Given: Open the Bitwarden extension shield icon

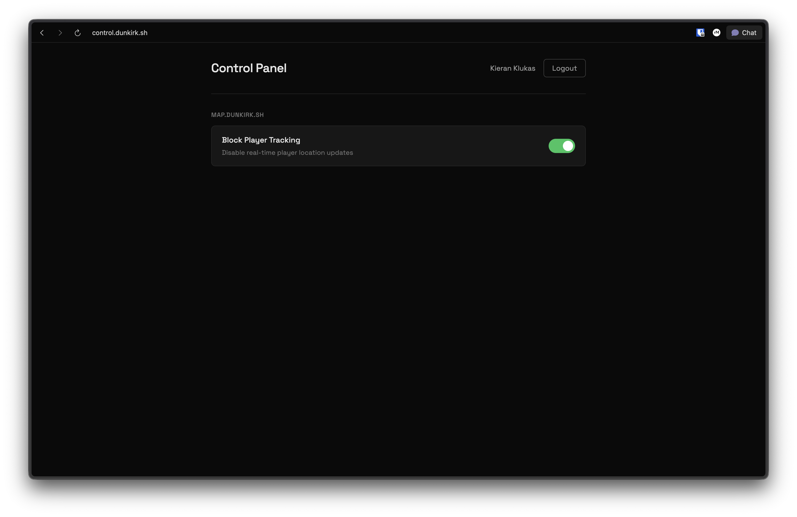Looking at the screenshot, I should tap(700, 33).
